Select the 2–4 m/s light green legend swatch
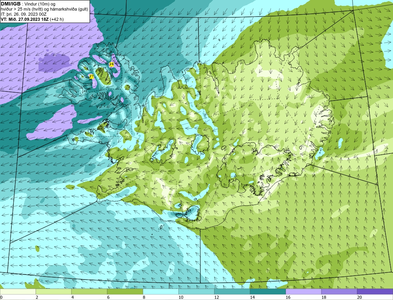 click(x=53, y=291)
